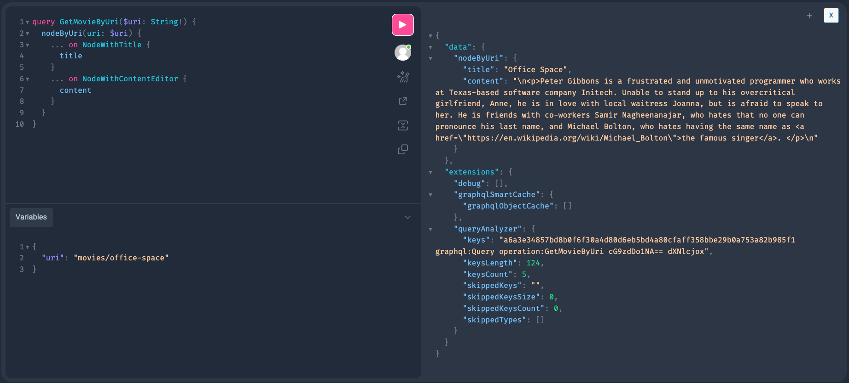Collapse the "nodeByUri" response node
Image resolution: width=849 pixels, height=383 pixels.
[430, 58]
